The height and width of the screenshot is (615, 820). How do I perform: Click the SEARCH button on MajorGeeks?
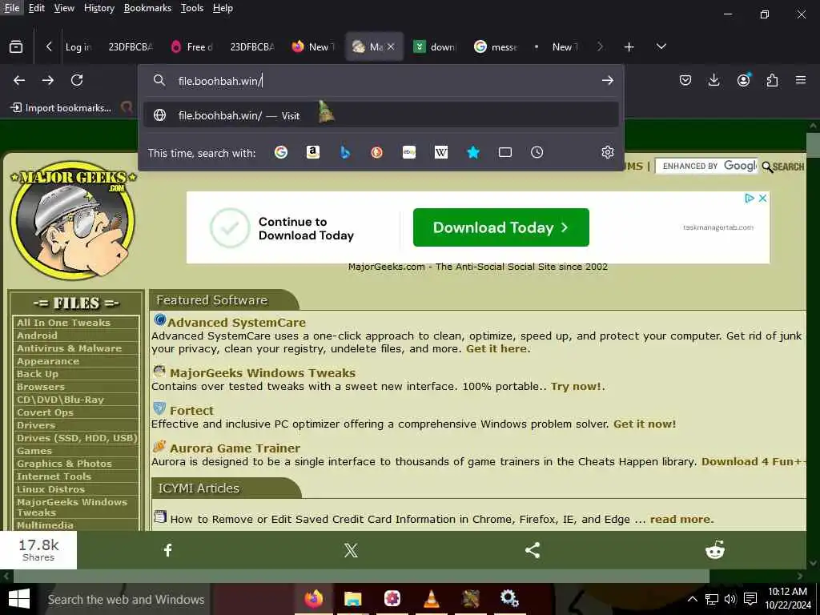pos(783,167)
